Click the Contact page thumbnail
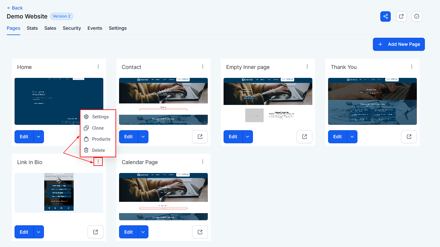The width and height of the screenshot is (440, 247). pos(163,101)
